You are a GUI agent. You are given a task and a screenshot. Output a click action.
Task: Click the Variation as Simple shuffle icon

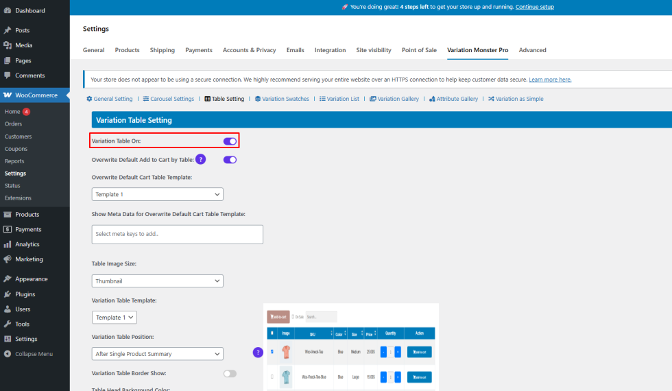(491, 99)
